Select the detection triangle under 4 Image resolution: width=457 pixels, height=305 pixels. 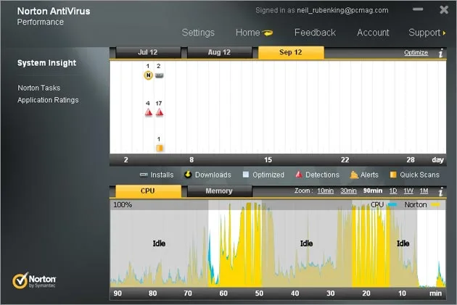coord(149,112)
